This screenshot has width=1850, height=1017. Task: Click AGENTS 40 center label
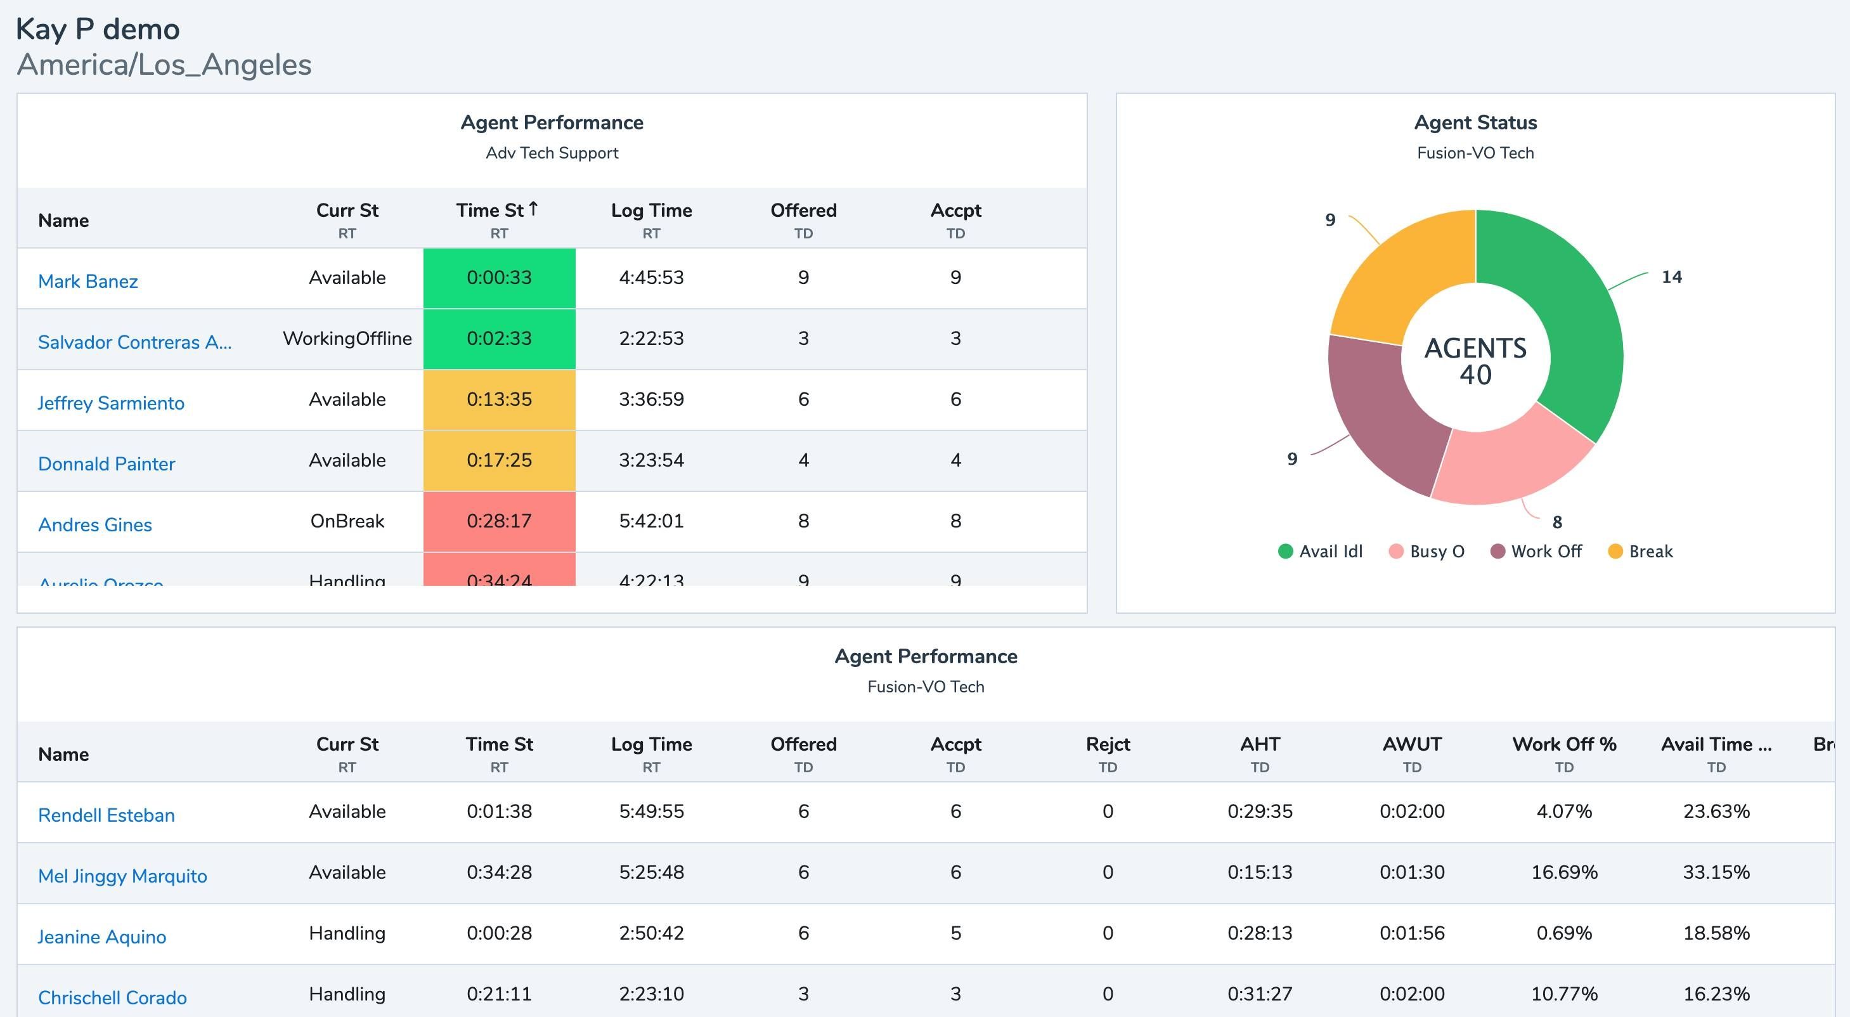(1475, 361)
